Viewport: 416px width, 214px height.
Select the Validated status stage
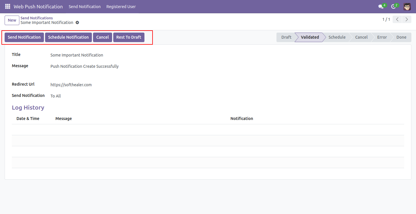310,37
